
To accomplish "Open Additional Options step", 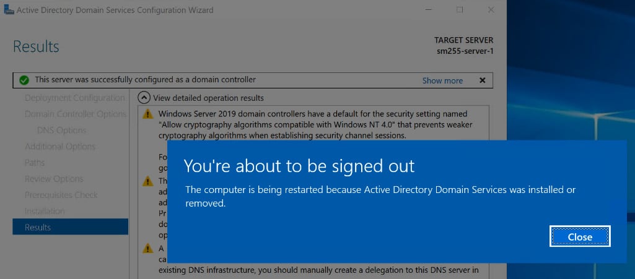I will (60, 147).
